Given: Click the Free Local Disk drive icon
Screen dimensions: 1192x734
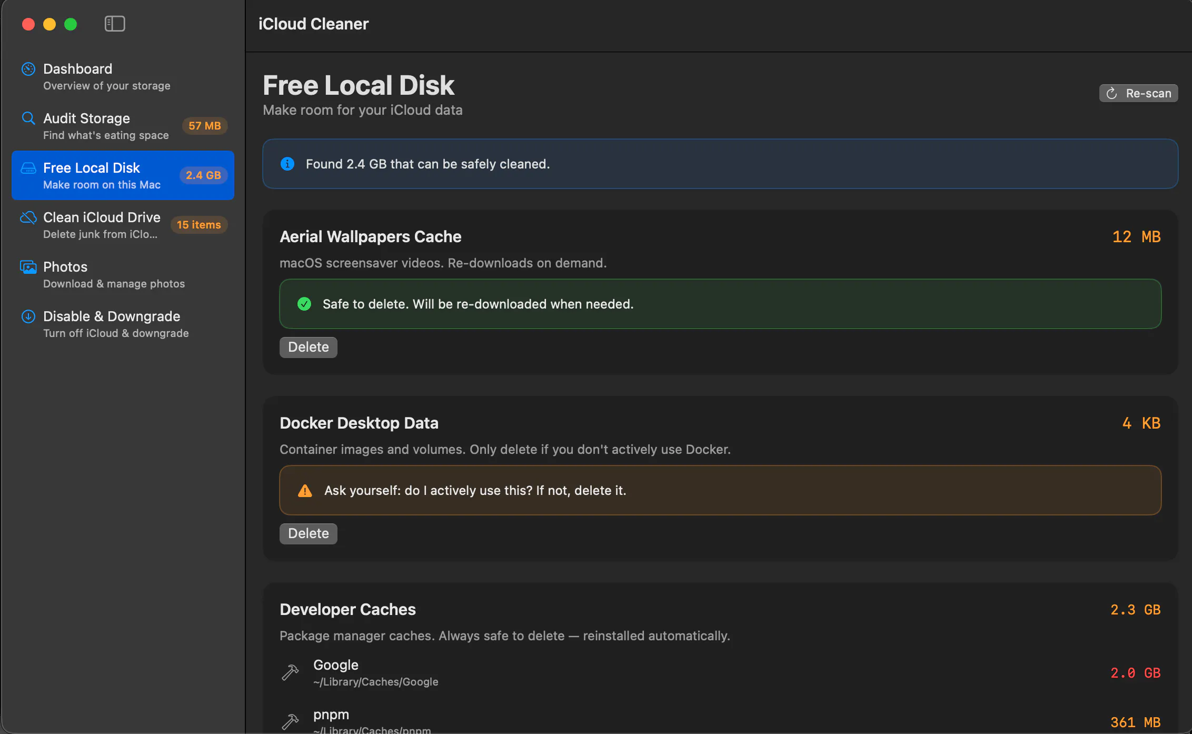Looking at the screenshot, I should (x=28, y=168).
